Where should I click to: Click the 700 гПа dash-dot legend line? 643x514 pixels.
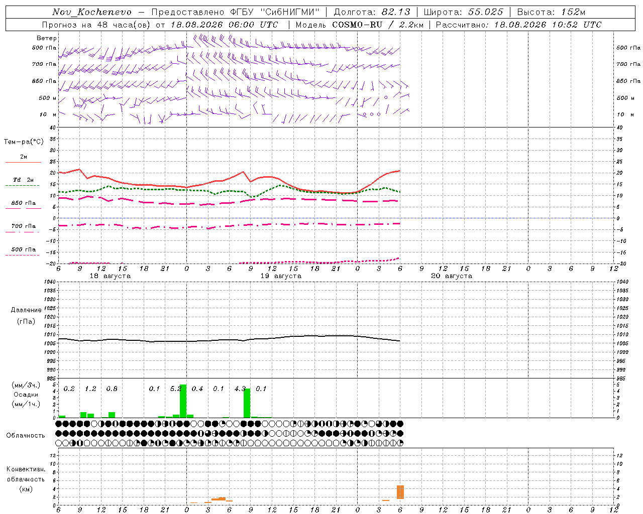[x=23, y=232]
